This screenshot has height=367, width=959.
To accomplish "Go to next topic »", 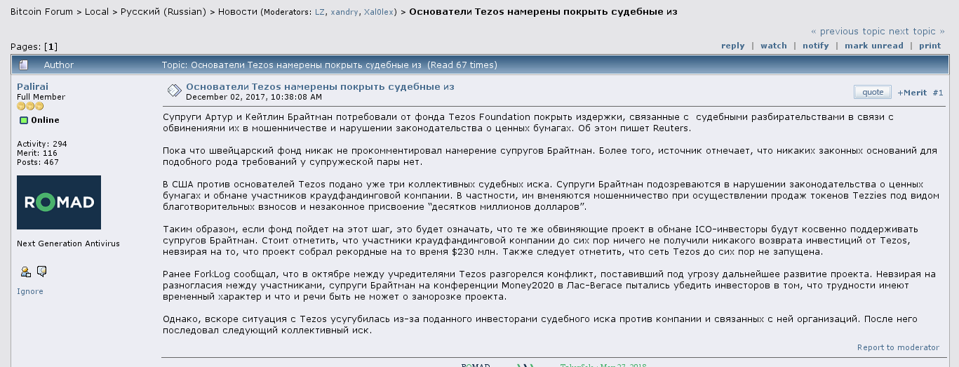I will [x=917, y=31].
